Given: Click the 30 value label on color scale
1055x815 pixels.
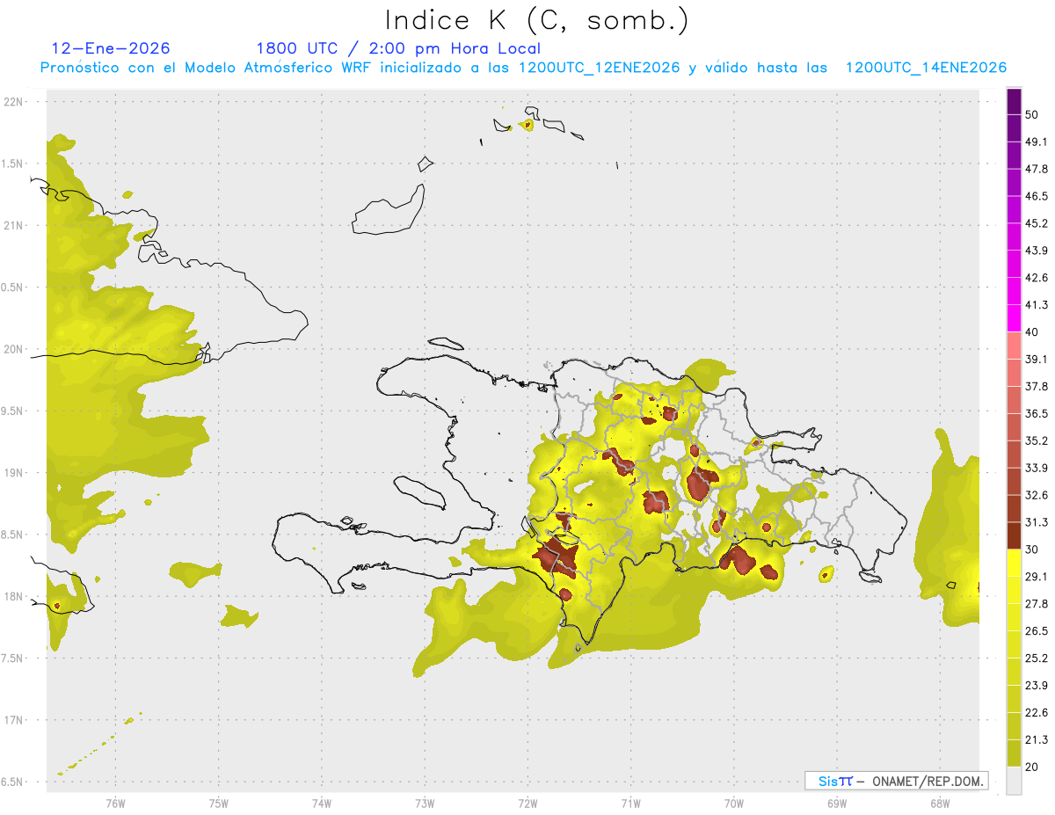Looking at the screenshot, I should (1033, 549).
